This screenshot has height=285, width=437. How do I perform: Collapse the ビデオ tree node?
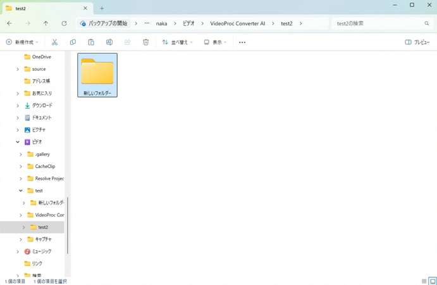(x=18, y=142)
